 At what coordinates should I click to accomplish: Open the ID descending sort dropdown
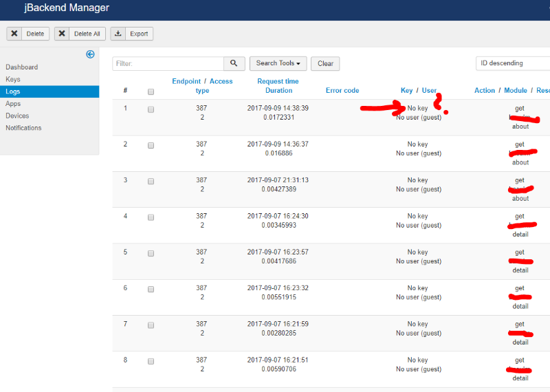pos(513,63)
